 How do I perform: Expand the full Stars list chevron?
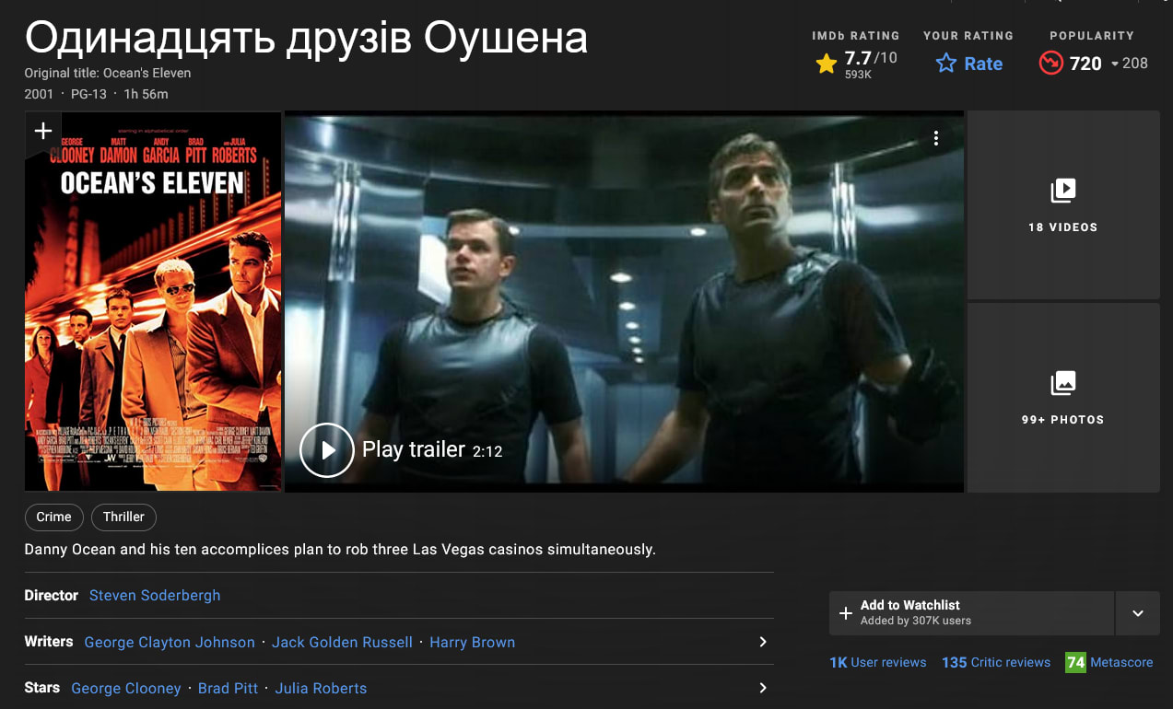[x=762, y=688]
